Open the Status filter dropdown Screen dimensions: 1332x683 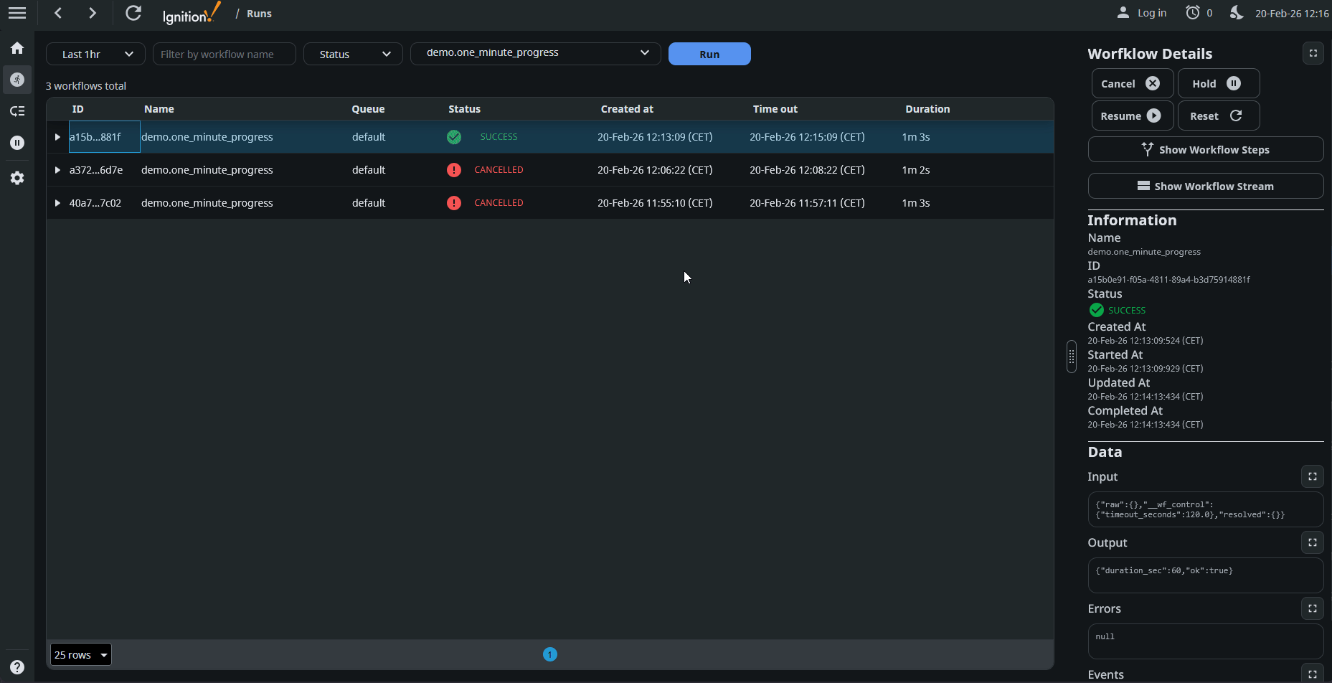tap(353, 54)
